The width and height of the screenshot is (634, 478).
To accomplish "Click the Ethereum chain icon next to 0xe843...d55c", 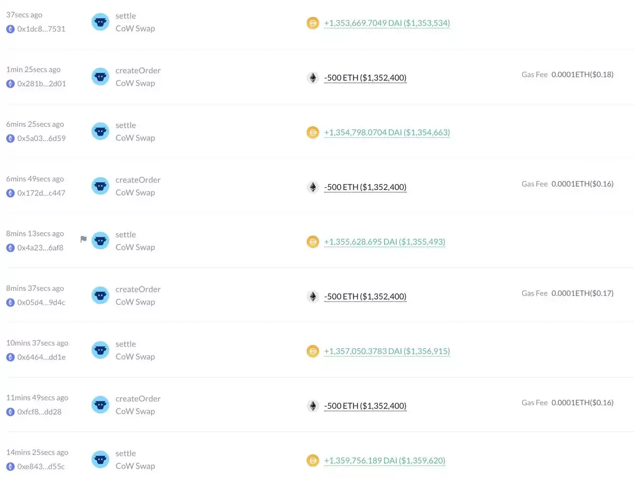I will 10,466.
